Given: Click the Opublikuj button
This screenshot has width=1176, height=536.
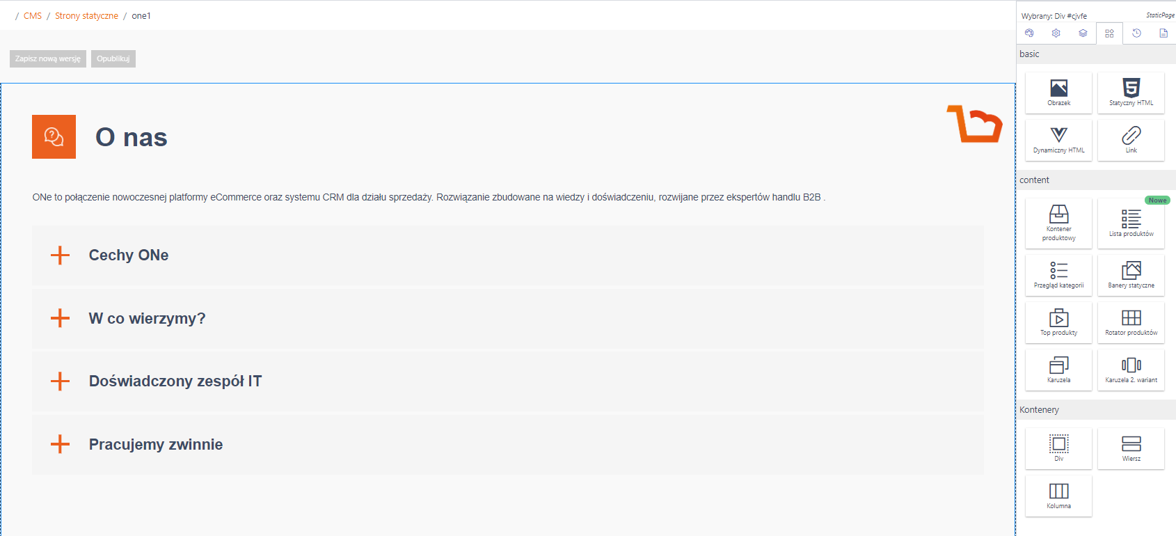Looking at the screenshot, I should point(113,58).
